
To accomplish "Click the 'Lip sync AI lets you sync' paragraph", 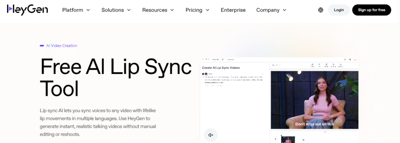I will pos(98,122).
